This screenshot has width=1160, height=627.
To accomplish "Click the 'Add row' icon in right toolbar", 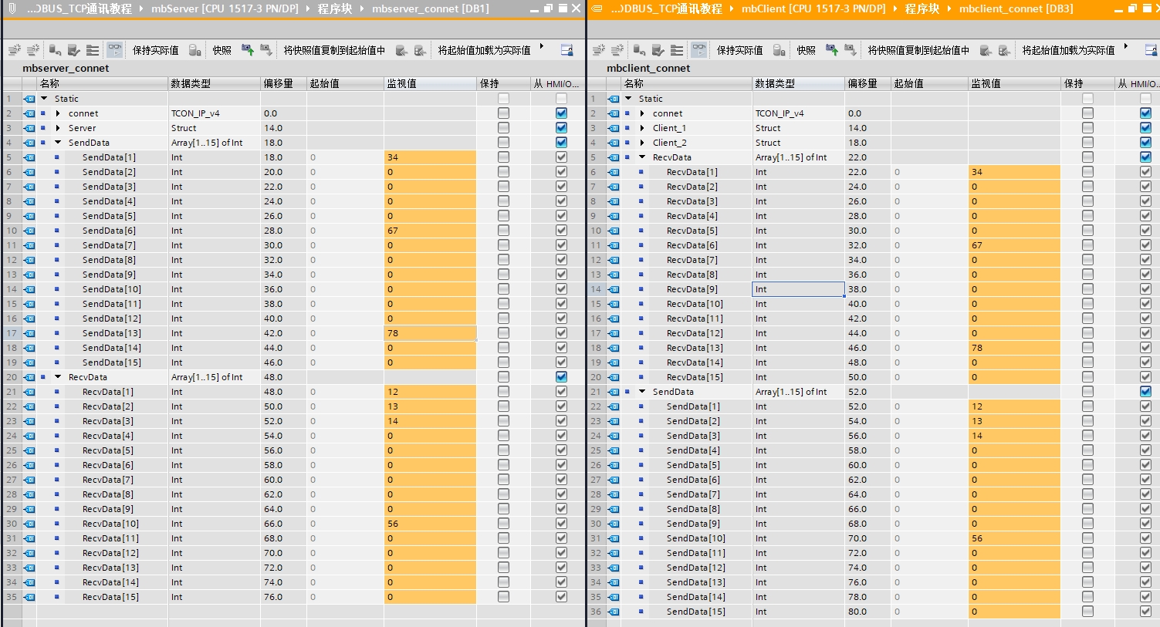I will (616, 49).
